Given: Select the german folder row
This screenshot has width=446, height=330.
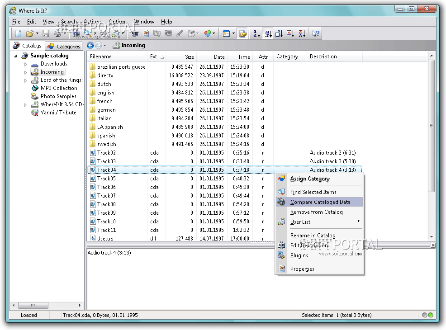Looking at the screenshot, I should click(225, 110).
